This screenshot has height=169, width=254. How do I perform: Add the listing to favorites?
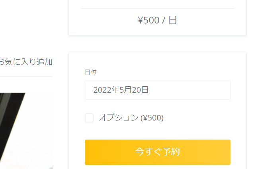26,62
